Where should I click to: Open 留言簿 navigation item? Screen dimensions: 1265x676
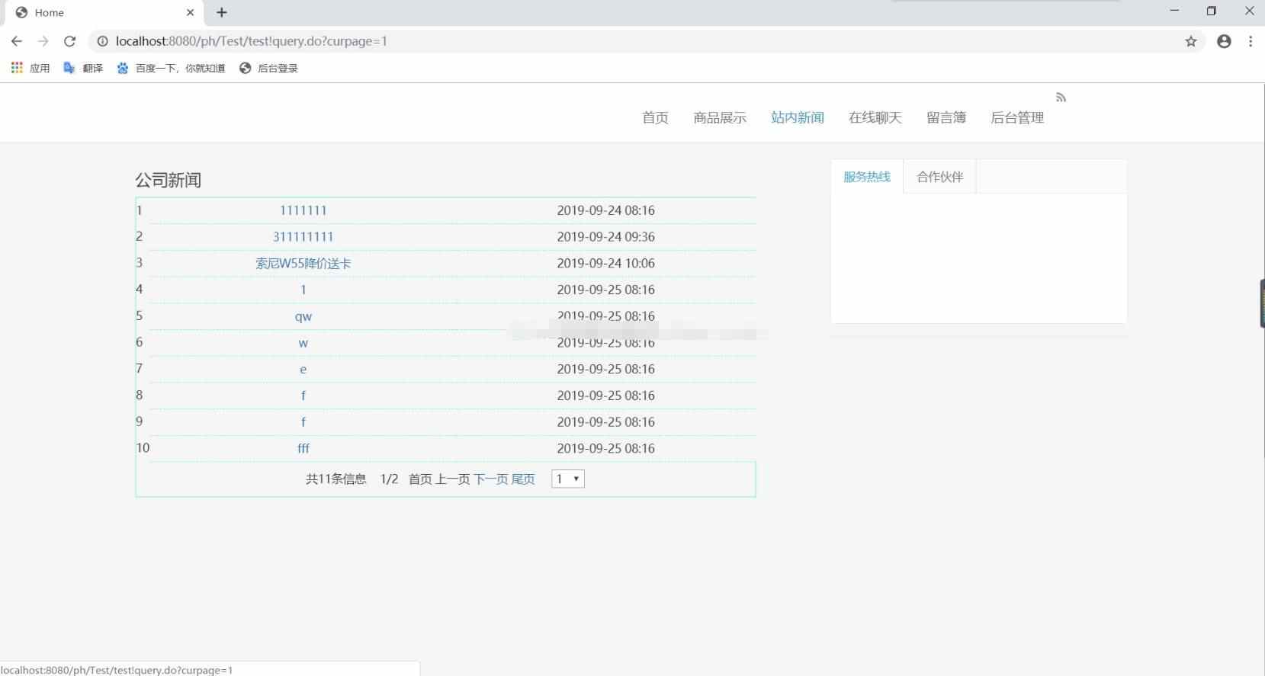click(946, 117)
